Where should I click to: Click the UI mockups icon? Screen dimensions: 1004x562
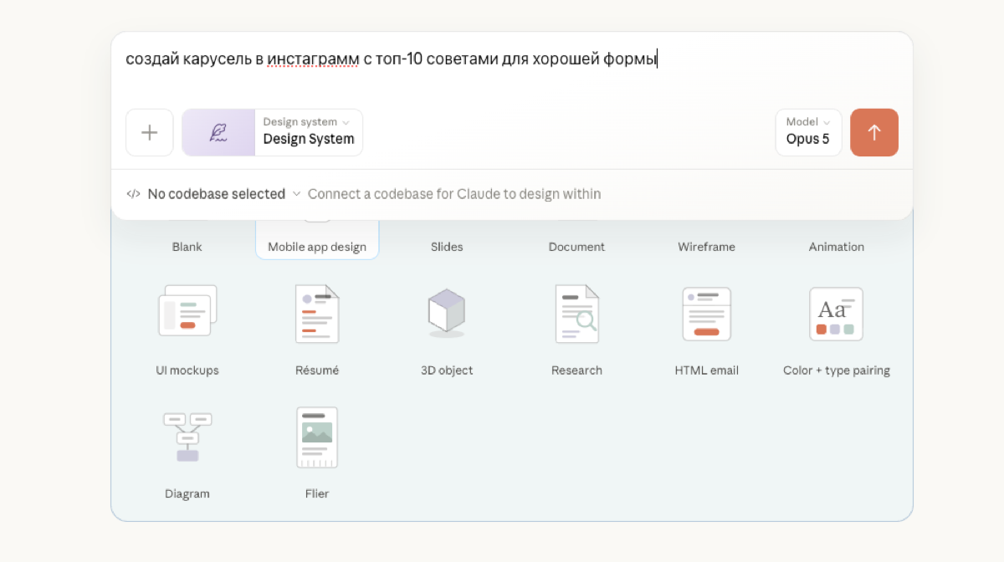[x=187, y=312]
